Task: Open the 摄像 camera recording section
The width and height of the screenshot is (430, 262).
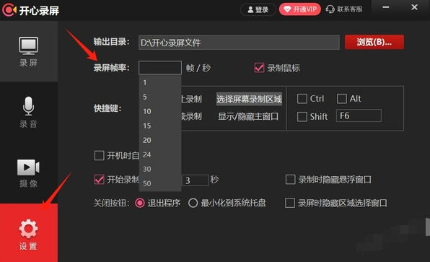Action: pyautogui.click(x=29, y=173)
